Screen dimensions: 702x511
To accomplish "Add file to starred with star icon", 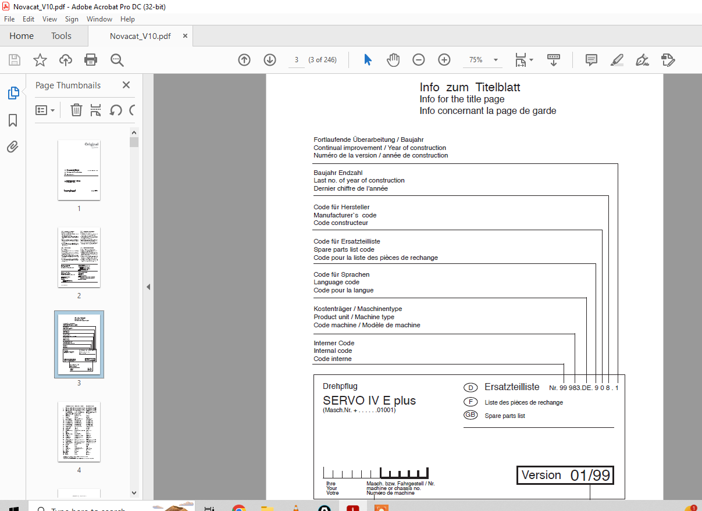I will [x=40, y=59].
